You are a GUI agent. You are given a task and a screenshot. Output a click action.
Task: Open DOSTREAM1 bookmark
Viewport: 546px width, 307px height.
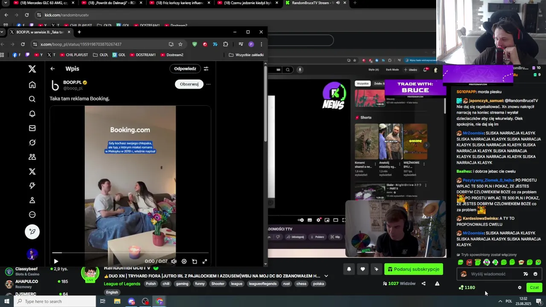click(x=142, y=55)
